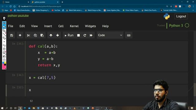
Task: Open the Linear Algebra bookmark
Action: coord(112,10)
